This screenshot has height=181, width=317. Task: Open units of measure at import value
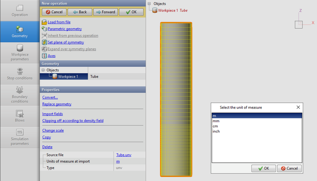[x=118, y=161]
